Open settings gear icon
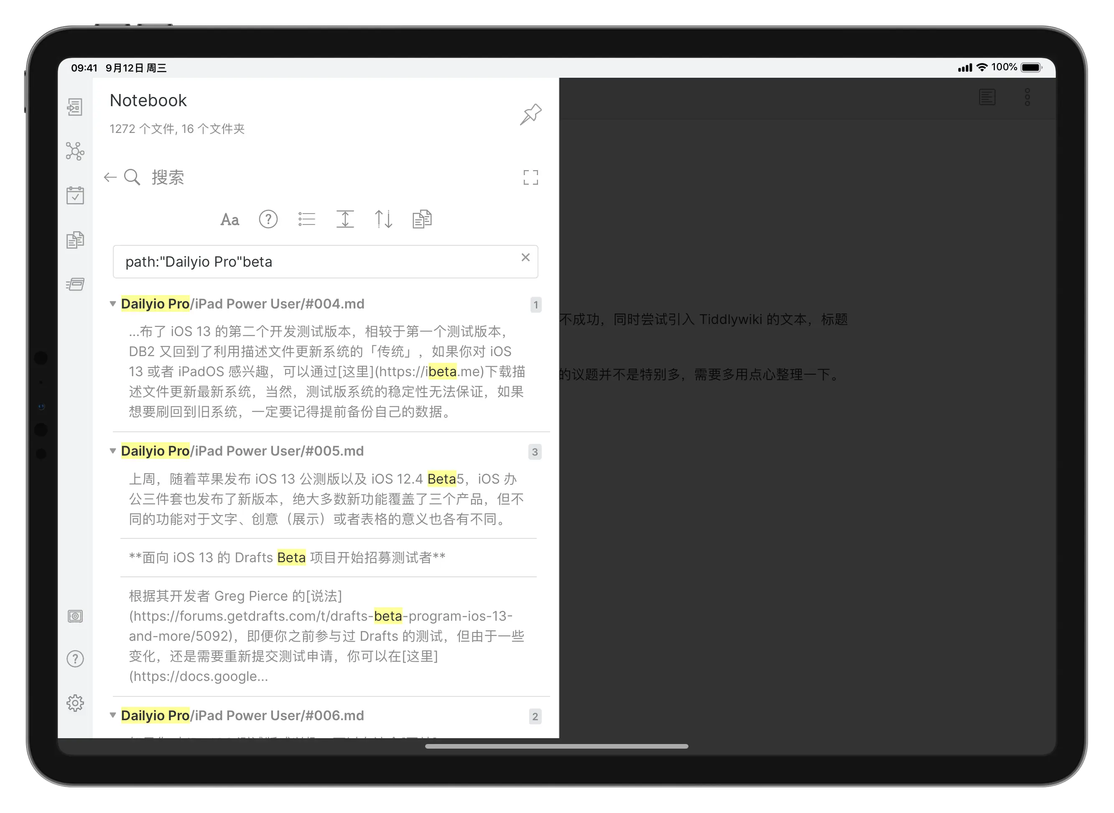 75,703
